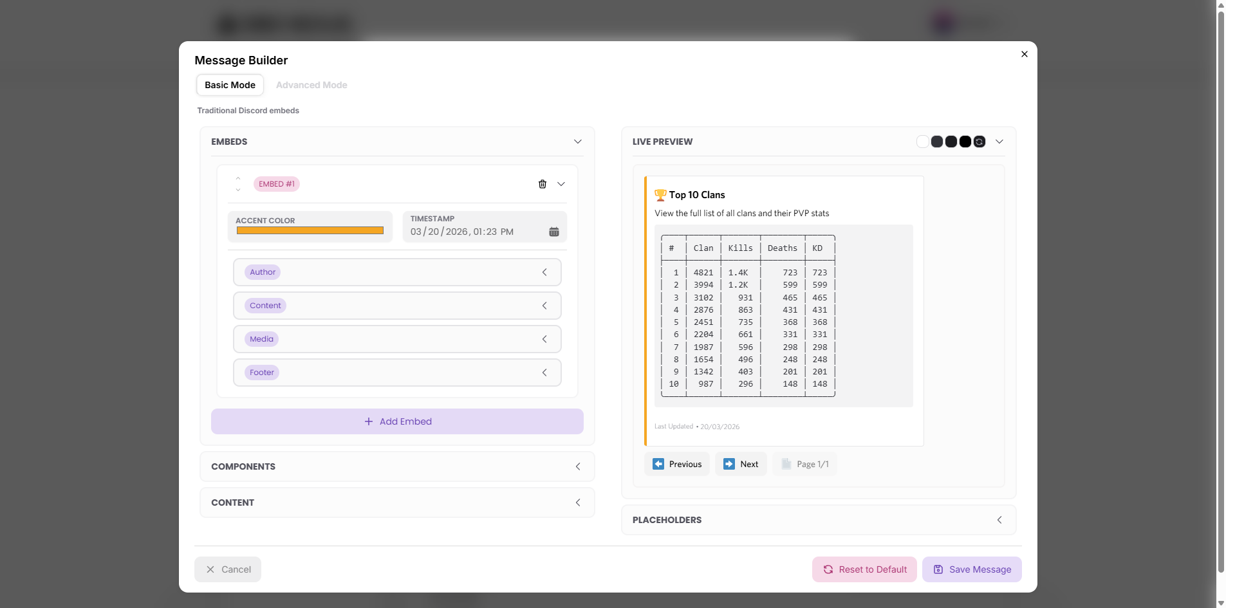The height and width of the screenshot is (608, 1235).
Task: Click the Add Embed button
Action: pos(397,421)
